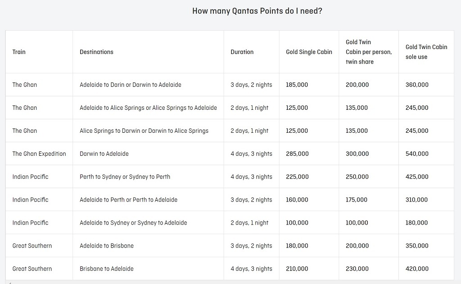
Task: Click the '175,000' twin share value
Action: click(357, 200)
